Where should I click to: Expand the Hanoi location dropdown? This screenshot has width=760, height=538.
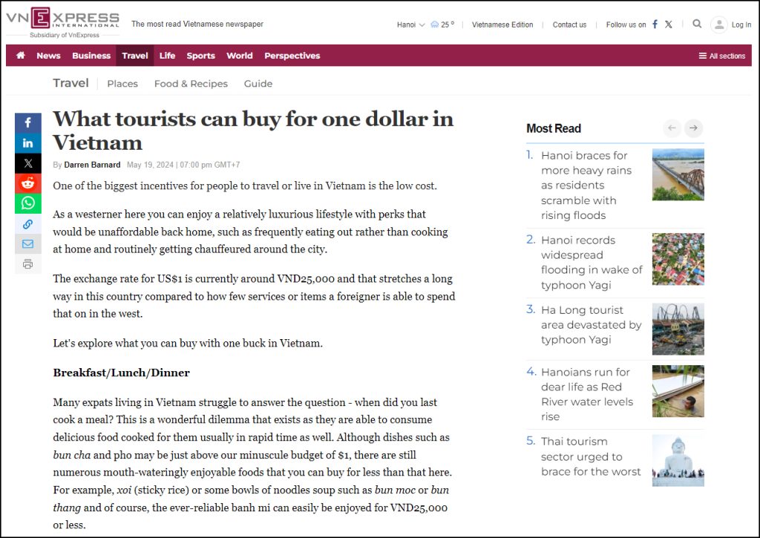(410, 24)
